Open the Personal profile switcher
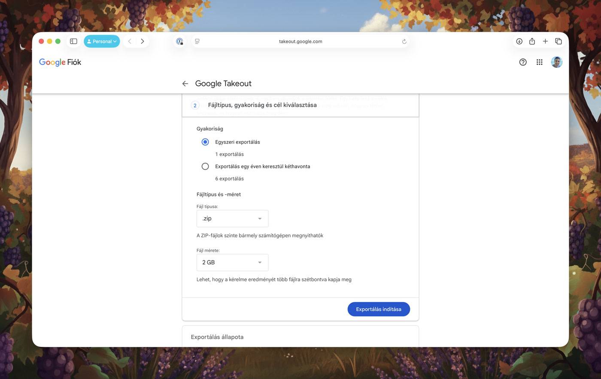 click(102, 42)
